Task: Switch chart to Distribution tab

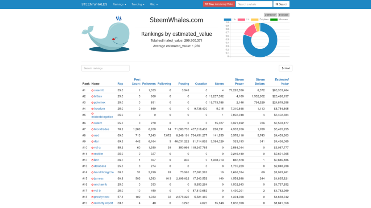Action: click(x=270, y=14)
